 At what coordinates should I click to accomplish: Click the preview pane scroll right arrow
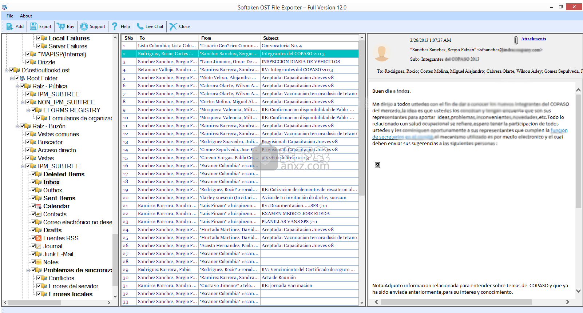(x=567, y=302)
